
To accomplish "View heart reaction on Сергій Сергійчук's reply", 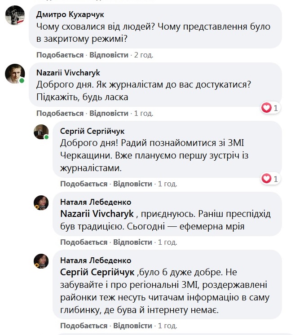I will click(267, 179).
